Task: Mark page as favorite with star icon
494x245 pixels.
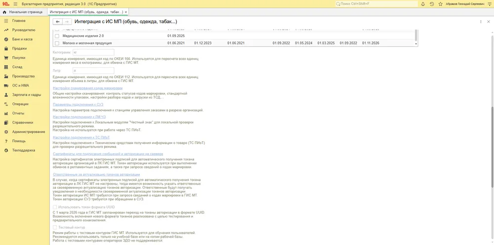Action: point(440,4)
